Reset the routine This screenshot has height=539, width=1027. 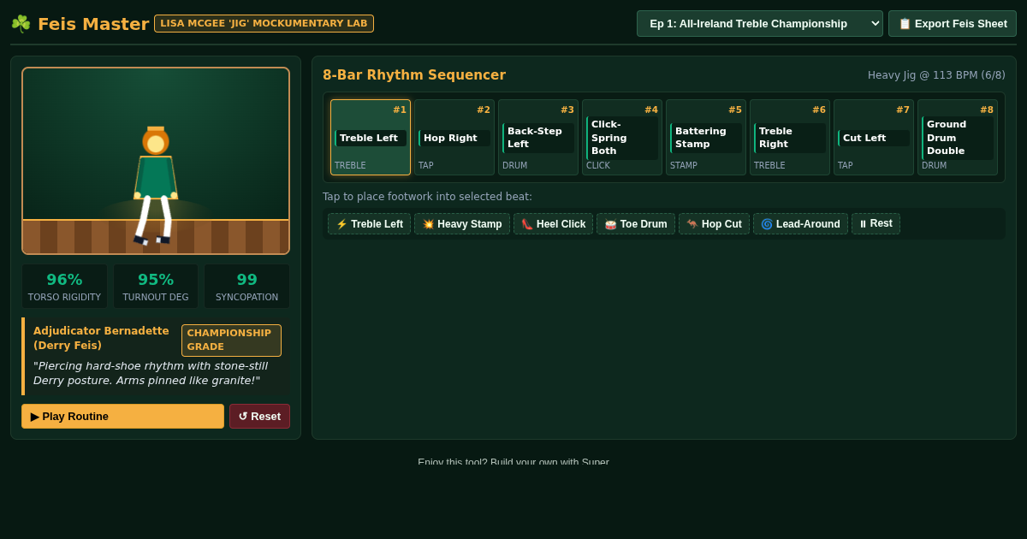click(259, 417)
